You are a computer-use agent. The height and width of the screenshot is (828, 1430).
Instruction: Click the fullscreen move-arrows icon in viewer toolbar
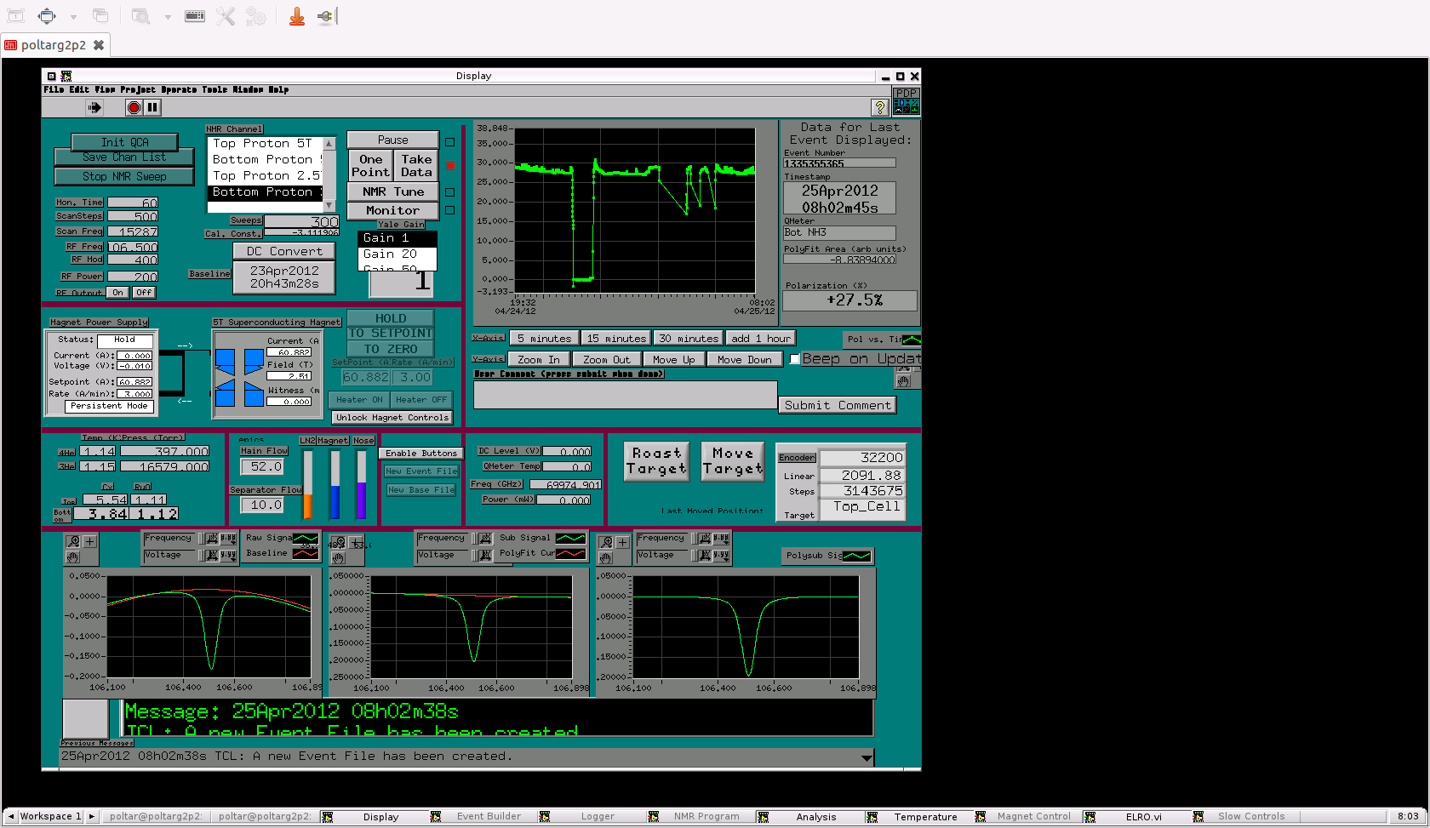47,15
